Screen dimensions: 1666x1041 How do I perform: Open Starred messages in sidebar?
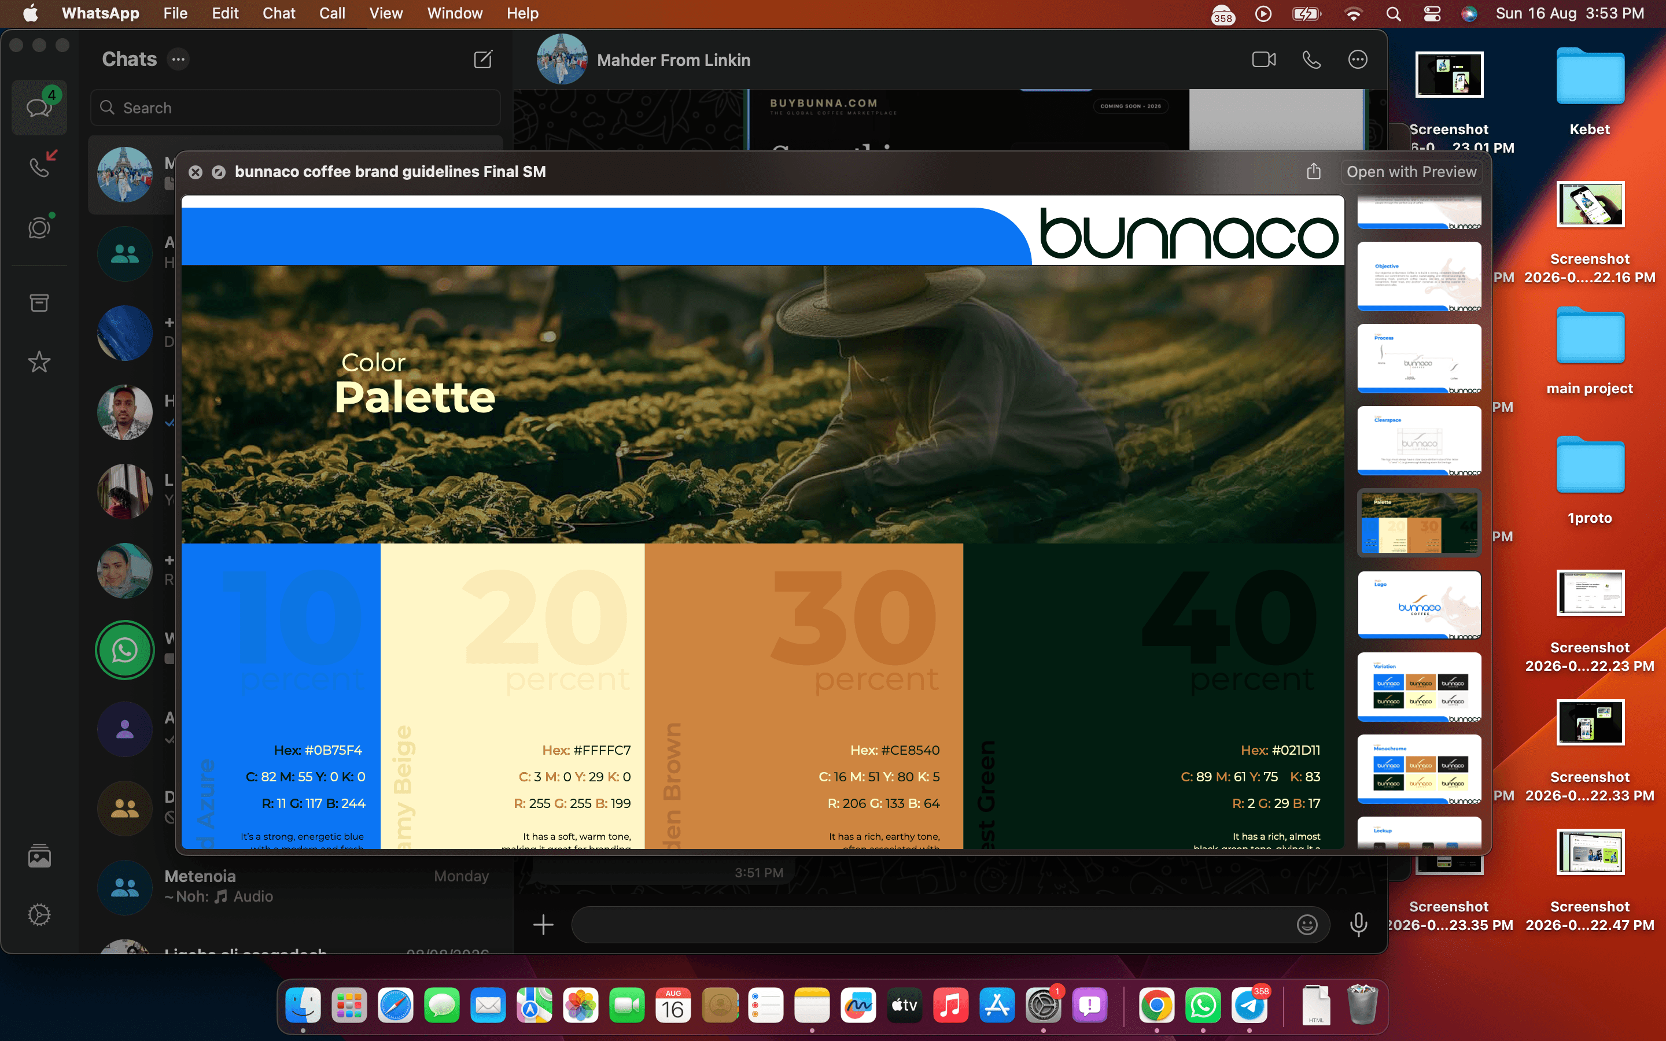pyautogui.click(x=39, y=361)
